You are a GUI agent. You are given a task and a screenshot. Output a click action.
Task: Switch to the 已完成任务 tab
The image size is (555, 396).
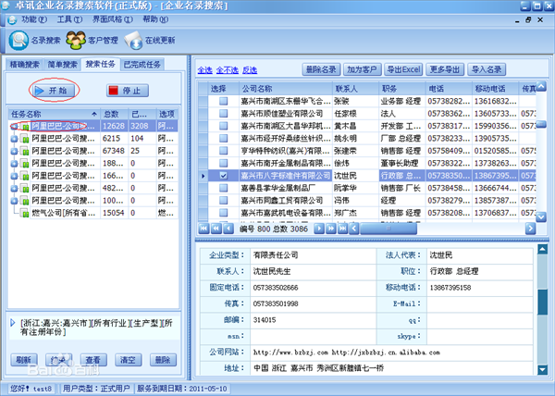(x=142, y=65)
